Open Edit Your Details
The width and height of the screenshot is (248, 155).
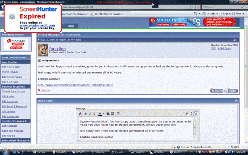tap(11, 67)
